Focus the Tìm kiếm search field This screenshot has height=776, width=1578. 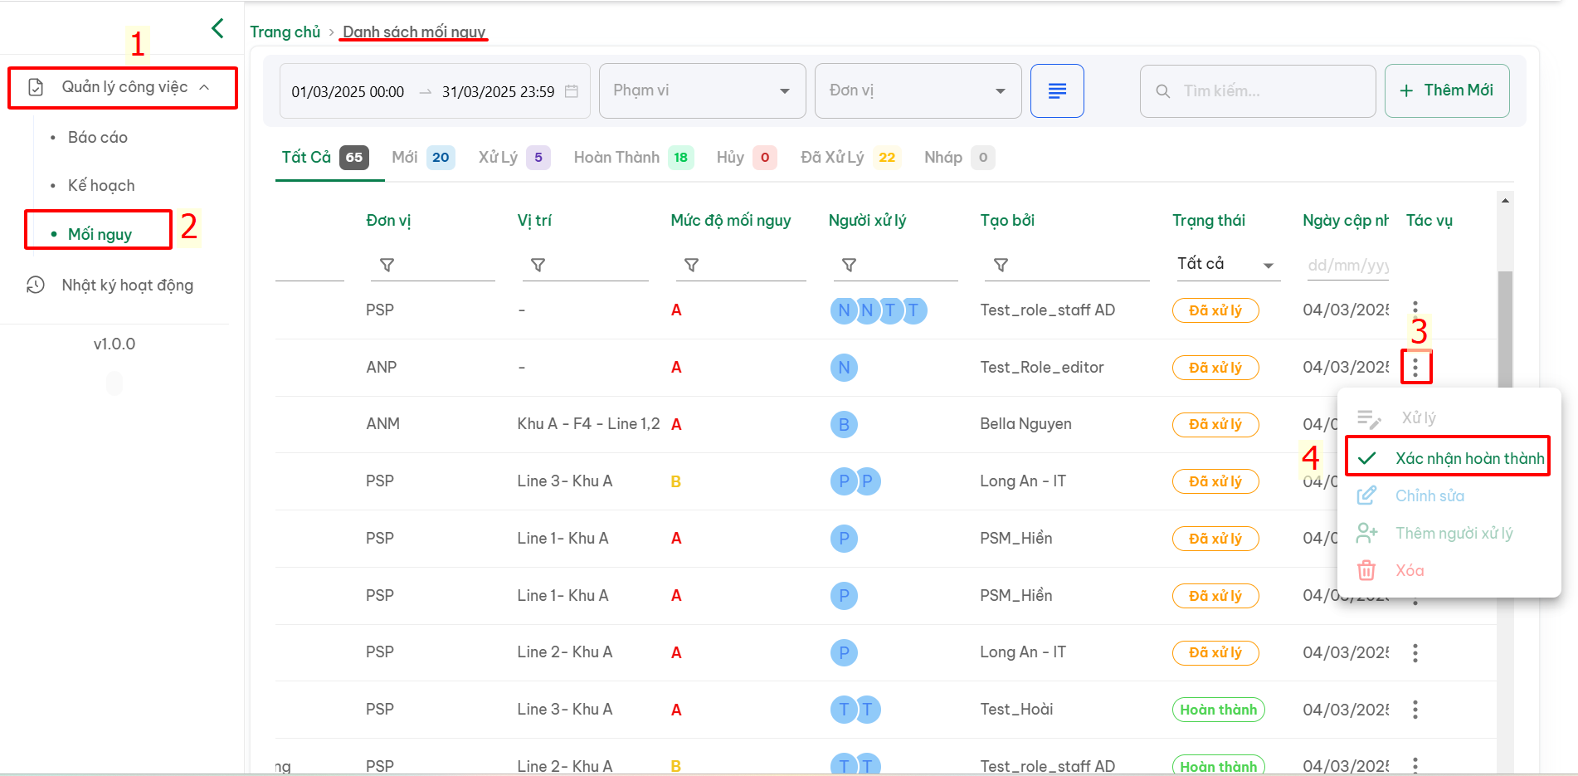tap(1257, 90)
